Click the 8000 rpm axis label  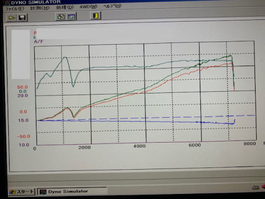[x=250, y=144]
